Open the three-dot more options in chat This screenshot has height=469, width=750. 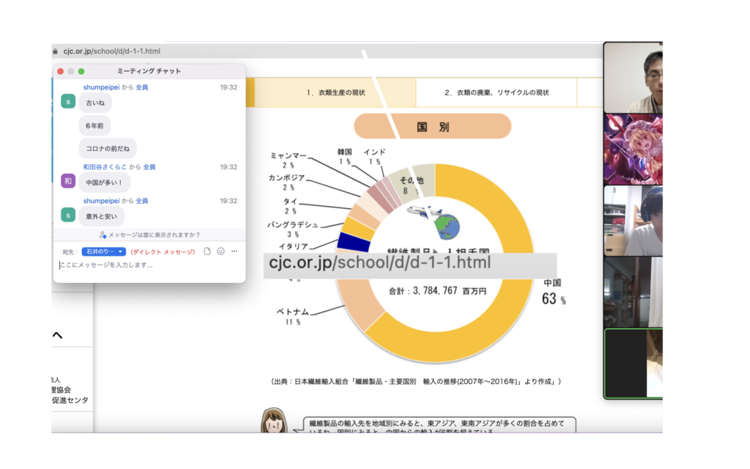coord(234,251)
